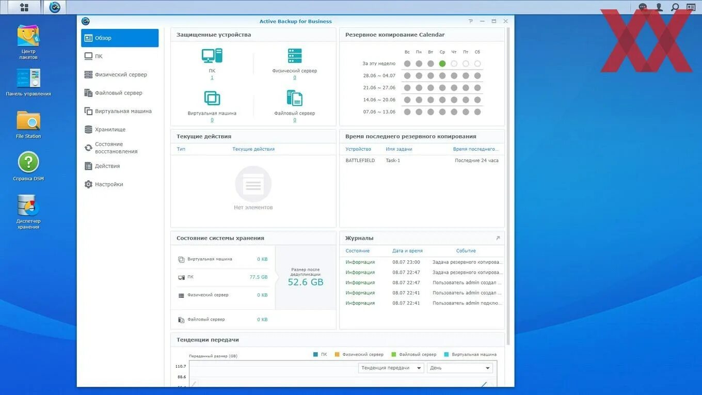Open the DSM widgets panel icon

click(691, 7)
